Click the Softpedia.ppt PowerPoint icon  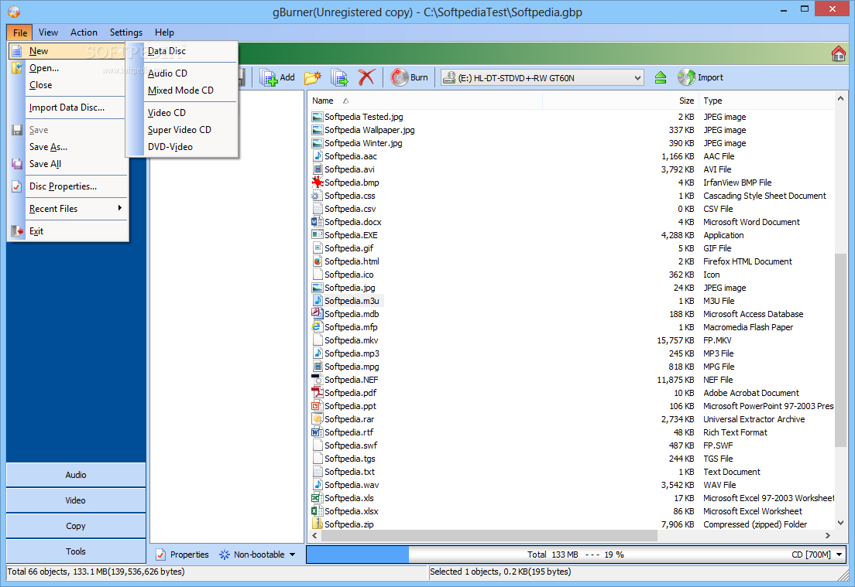pos(318,406)
